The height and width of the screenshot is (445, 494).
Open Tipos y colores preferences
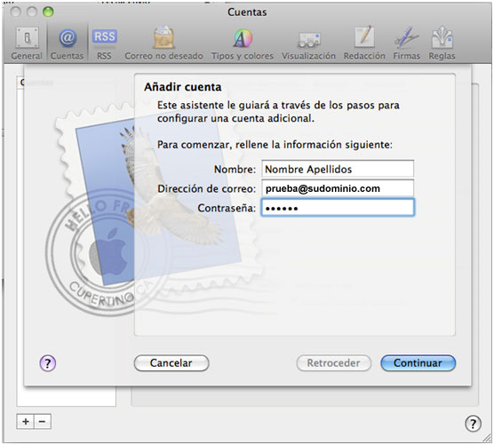click(243, 44)
